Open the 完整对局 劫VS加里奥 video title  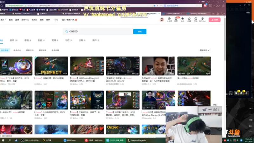[x=49, y=78]
